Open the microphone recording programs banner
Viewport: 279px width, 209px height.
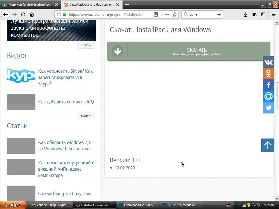point(51,30)
